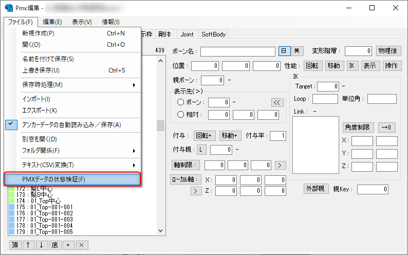Viewport: 408px width, 255px height.
Task: Select bone 174 : 01_Top中心
Action: pos(39,201)
